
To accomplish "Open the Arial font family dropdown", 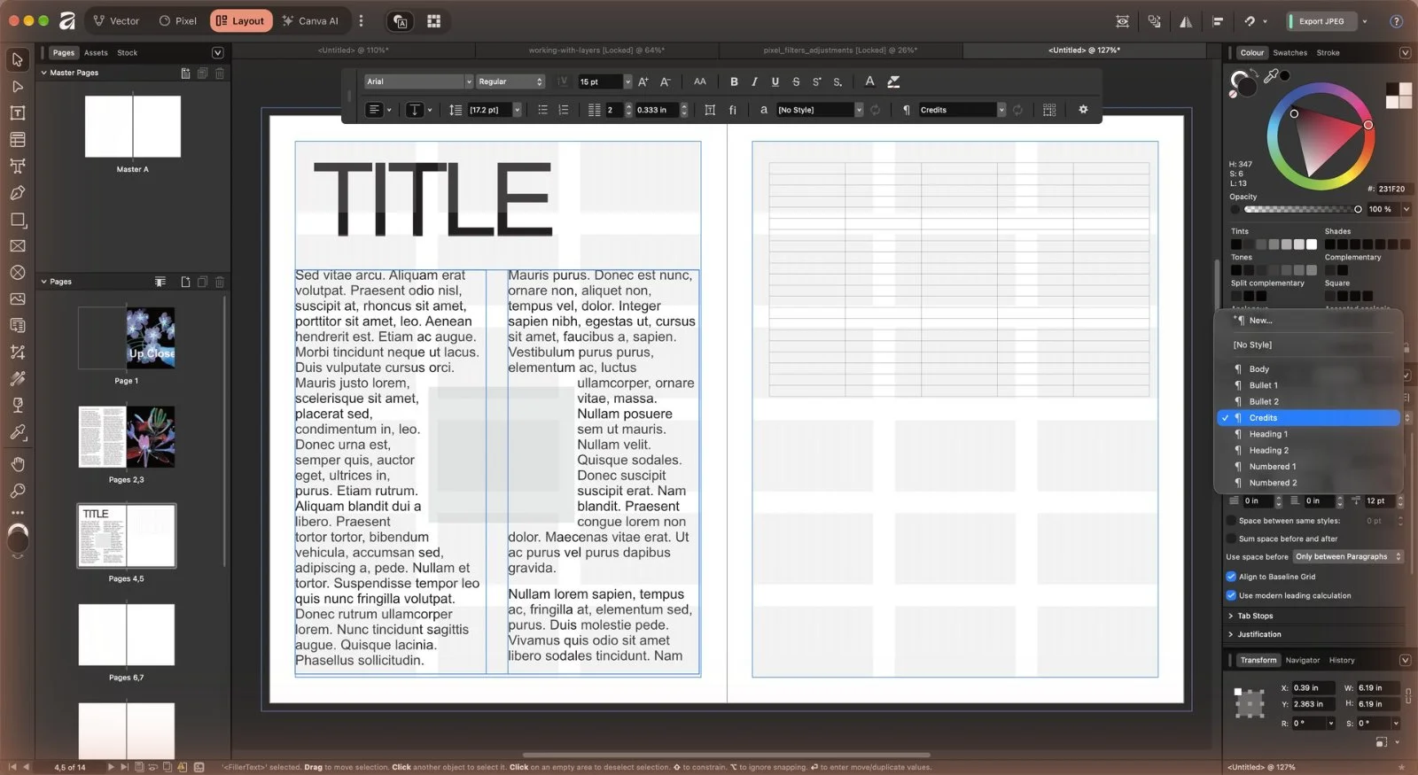I will click(418, 81).
